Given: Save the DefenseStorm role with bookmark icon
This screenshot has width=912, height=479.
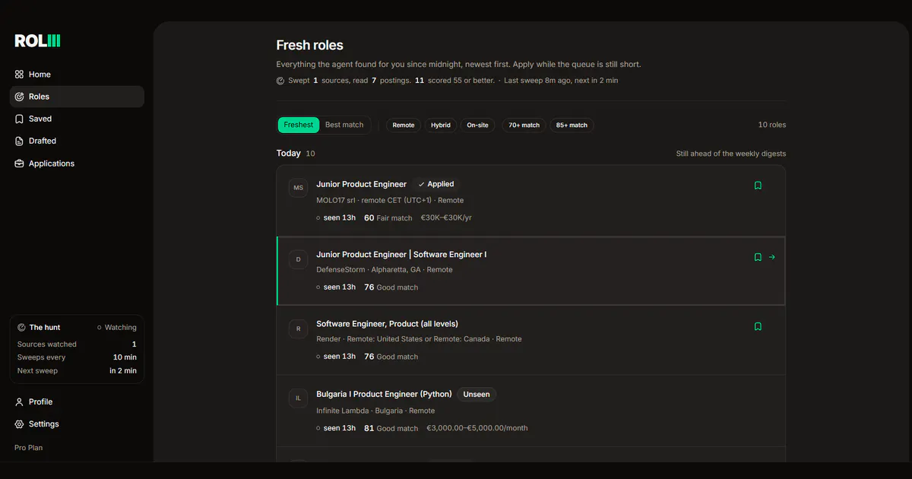Looking at the screenshot, I should 758,257.
